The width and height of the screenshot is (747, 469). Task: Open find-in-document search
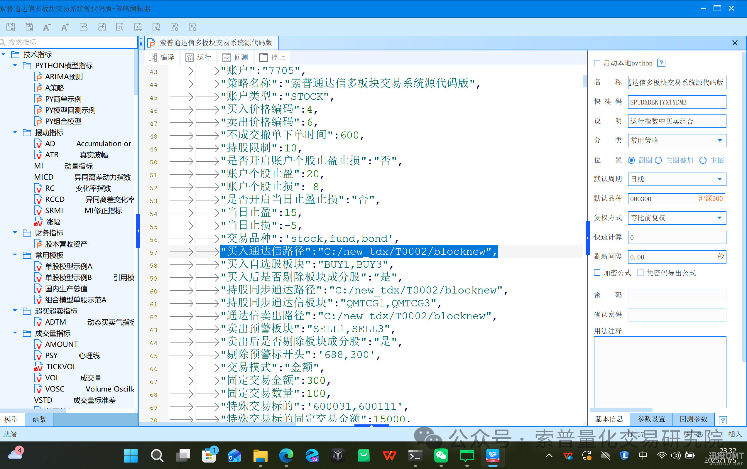pyautogui.click(x=120, y=27)
